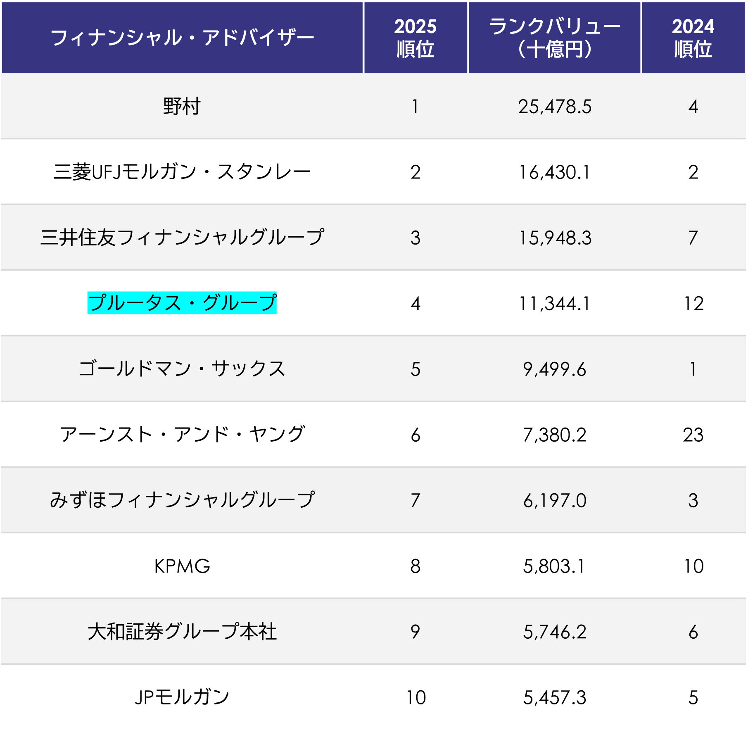Screen dimensions: 748x730
Task: Select the ゴールドマン・サックス row name
Action: [x=182, y=369]
